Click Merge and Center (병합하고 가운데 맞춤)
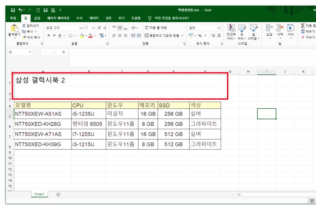316x210 pixels. [x=162, y=35]
